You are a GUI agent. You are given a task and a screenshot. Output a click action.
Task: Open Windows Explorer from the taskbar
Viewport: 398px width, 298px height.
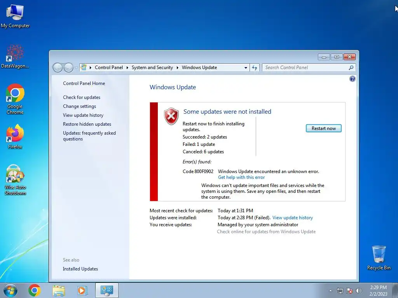(59, 291)
